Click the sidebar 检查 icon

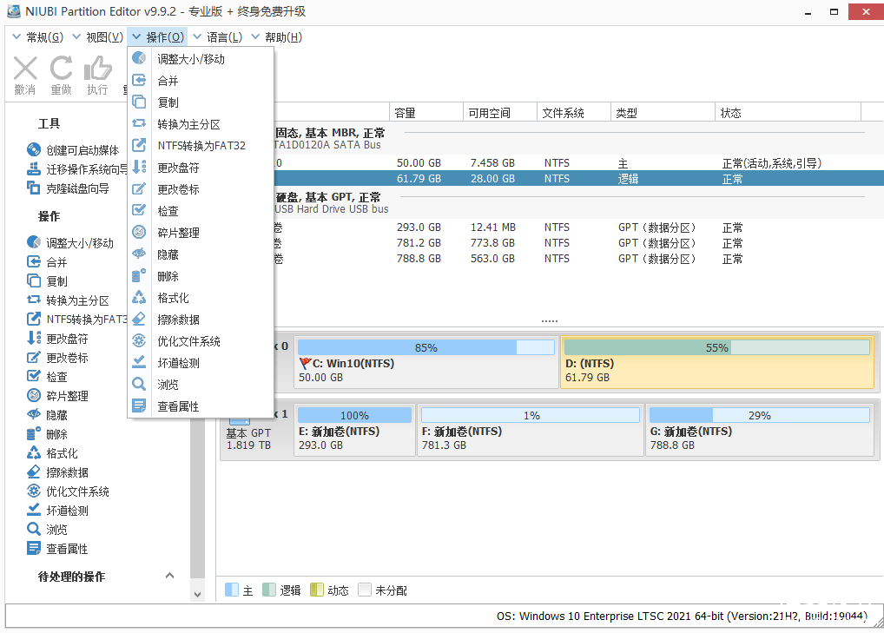(x=34, y=376)
